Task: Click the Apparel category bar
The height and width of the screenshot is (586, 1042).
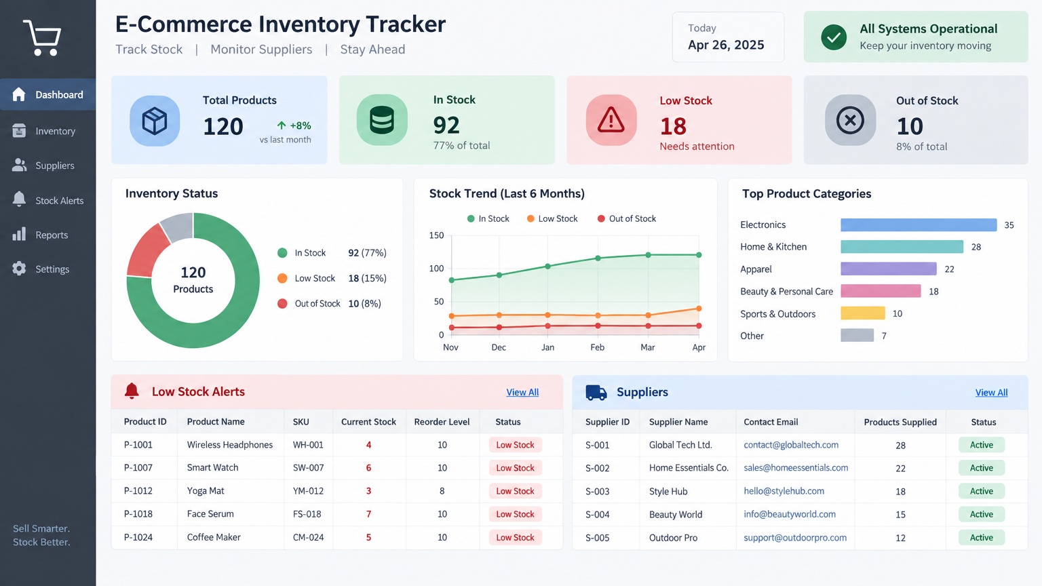Action: tap(889, 269)
